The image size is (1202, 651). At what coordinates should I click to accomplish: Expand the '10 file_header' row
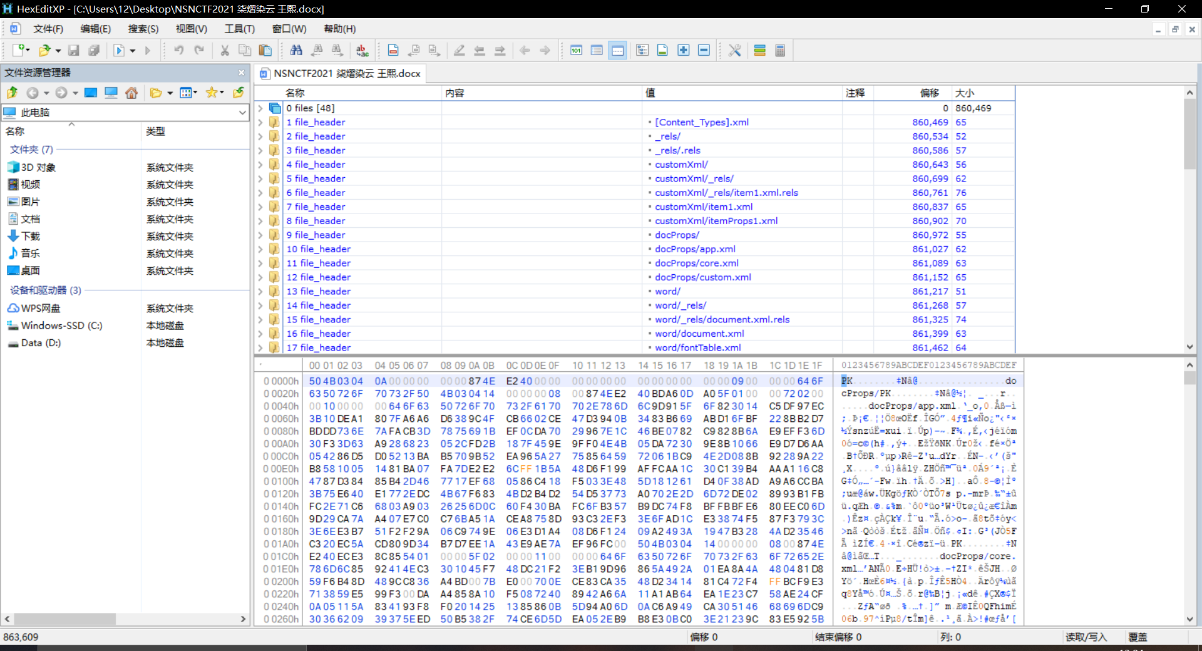coord(260,249)
